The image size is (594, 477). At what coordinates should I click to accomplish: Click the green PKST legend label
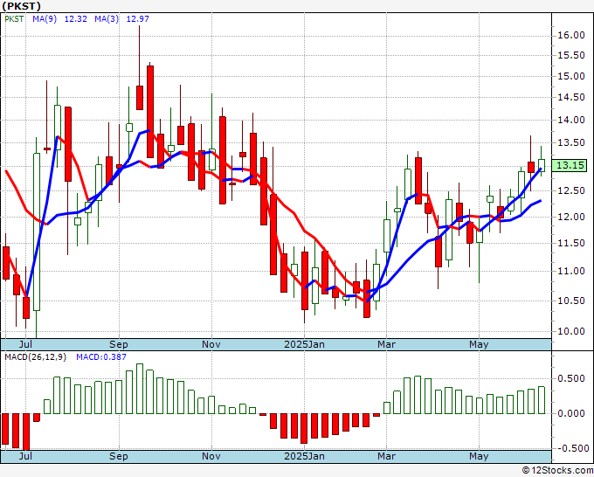pos(14,18)
